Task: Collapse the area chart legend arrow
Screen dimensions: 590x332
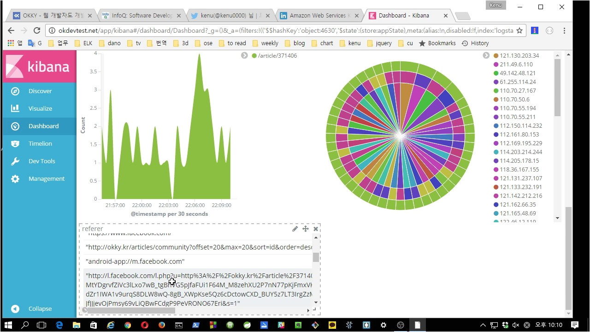Action: [x=244, y=56]
